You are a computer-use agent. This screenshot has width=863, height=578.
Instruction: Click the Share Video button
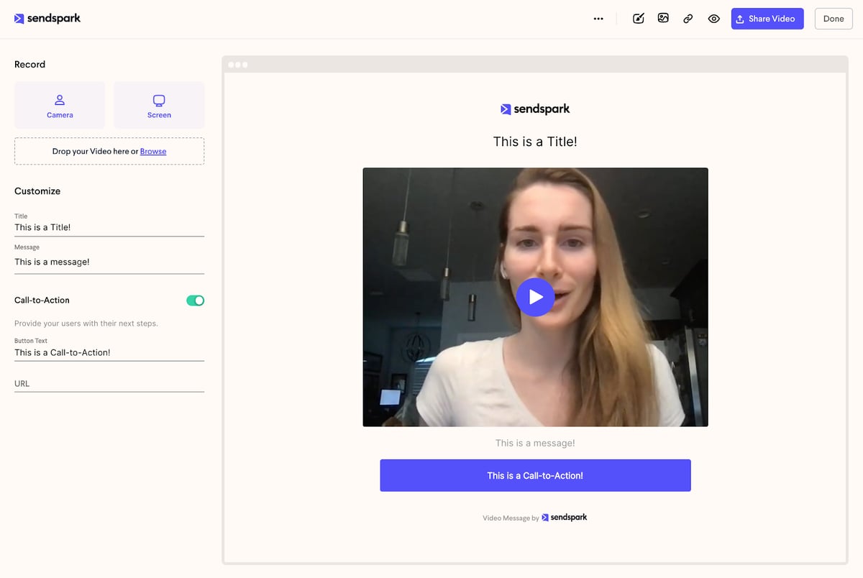click(x=767, y=18)
